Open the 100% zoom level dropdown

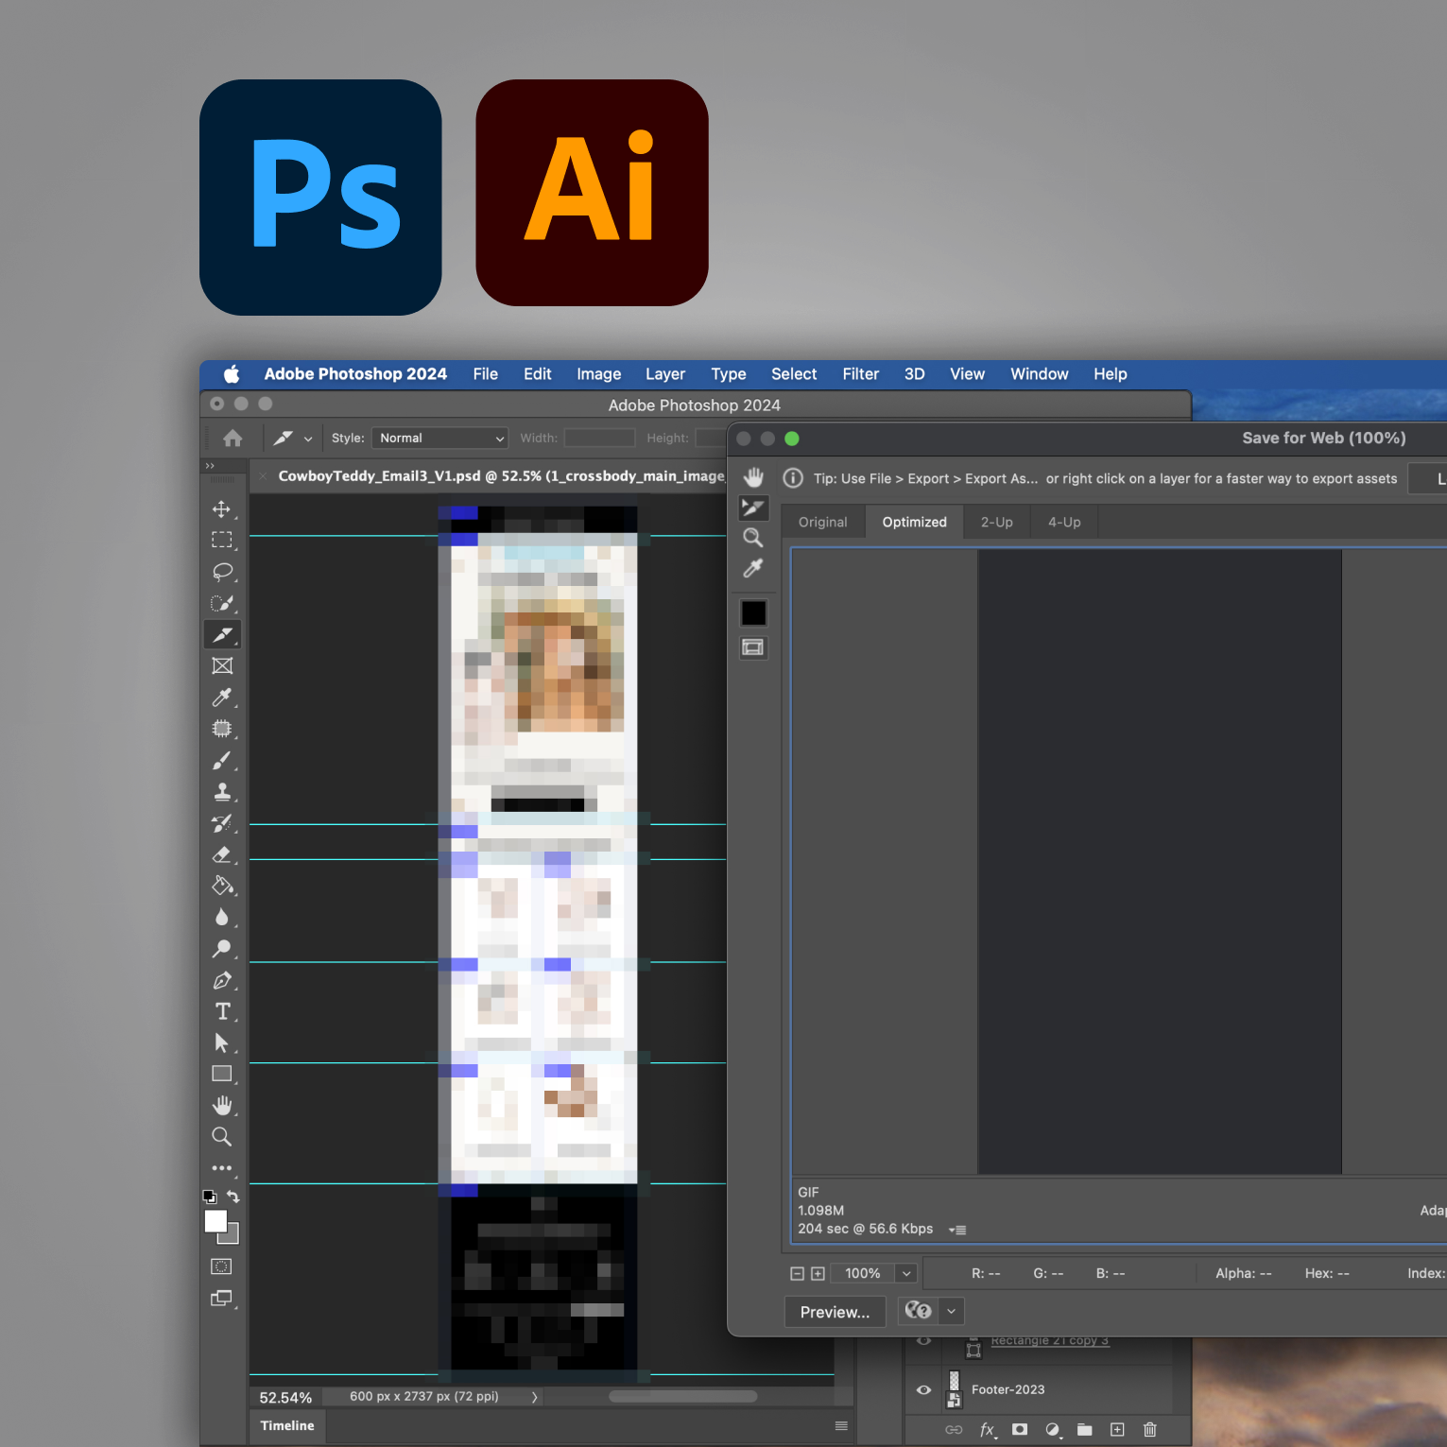pyautogui.click(x=906, y=1273)
